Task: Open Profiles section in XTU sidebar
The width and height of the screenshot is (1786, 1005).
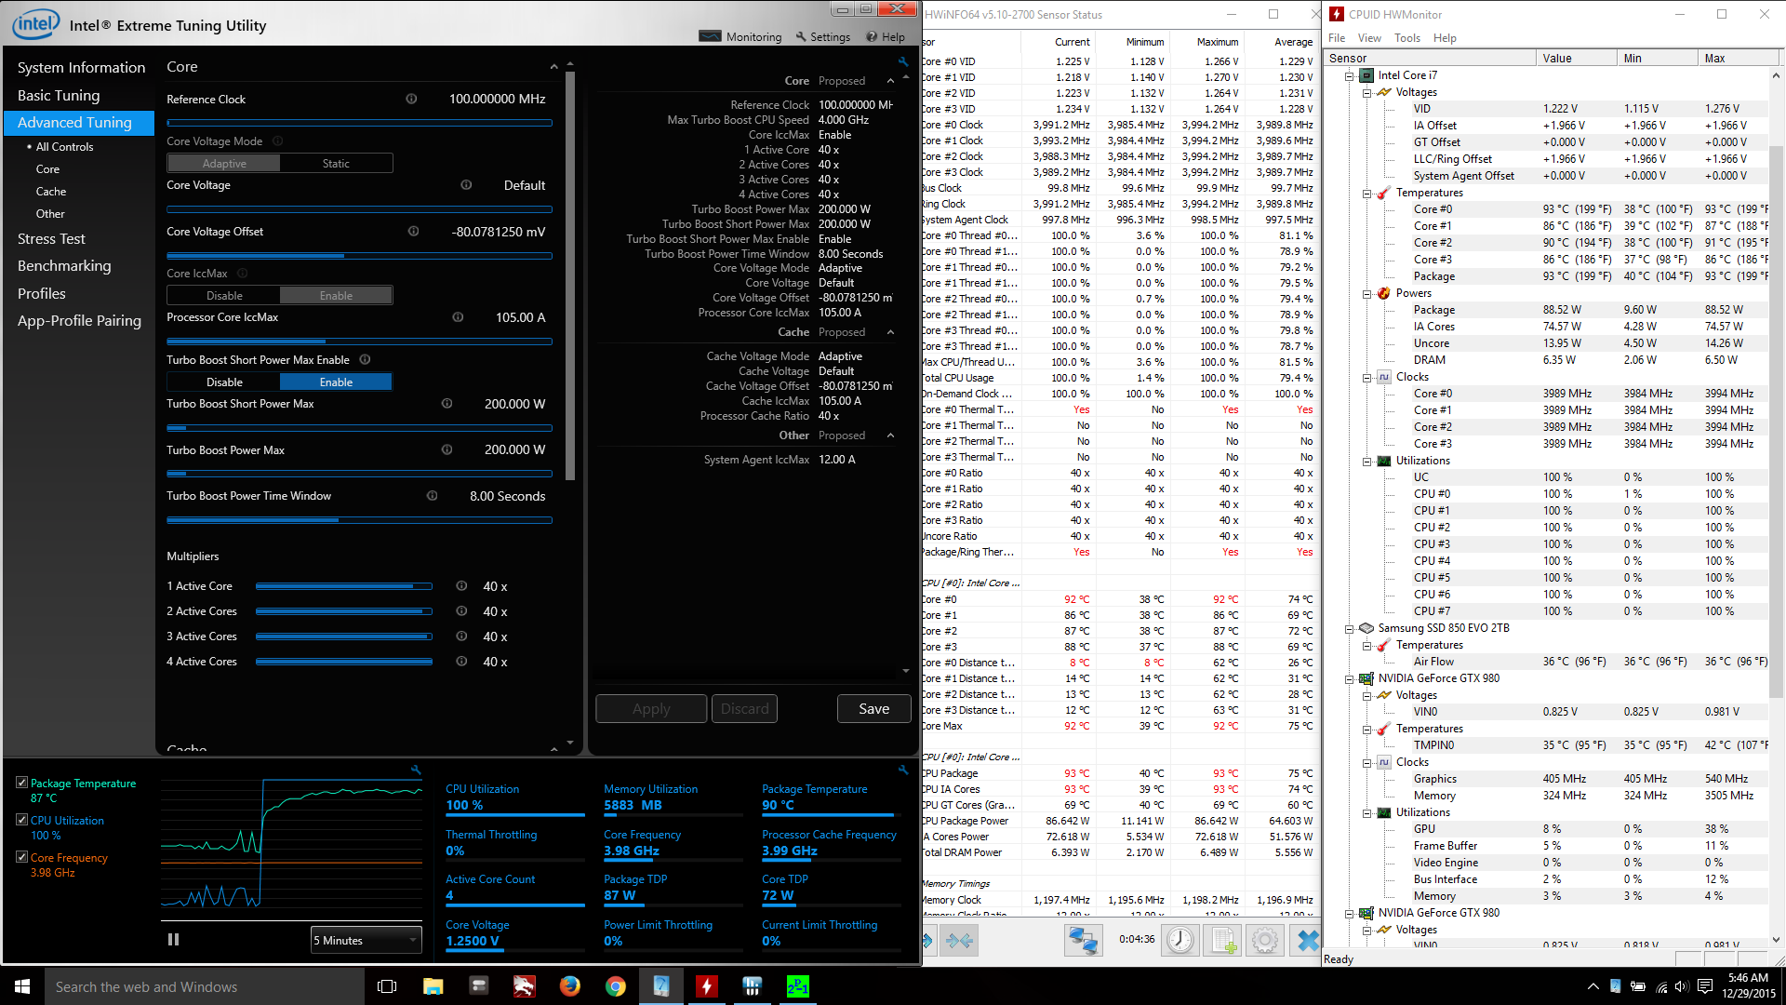Action: [42, 294]
